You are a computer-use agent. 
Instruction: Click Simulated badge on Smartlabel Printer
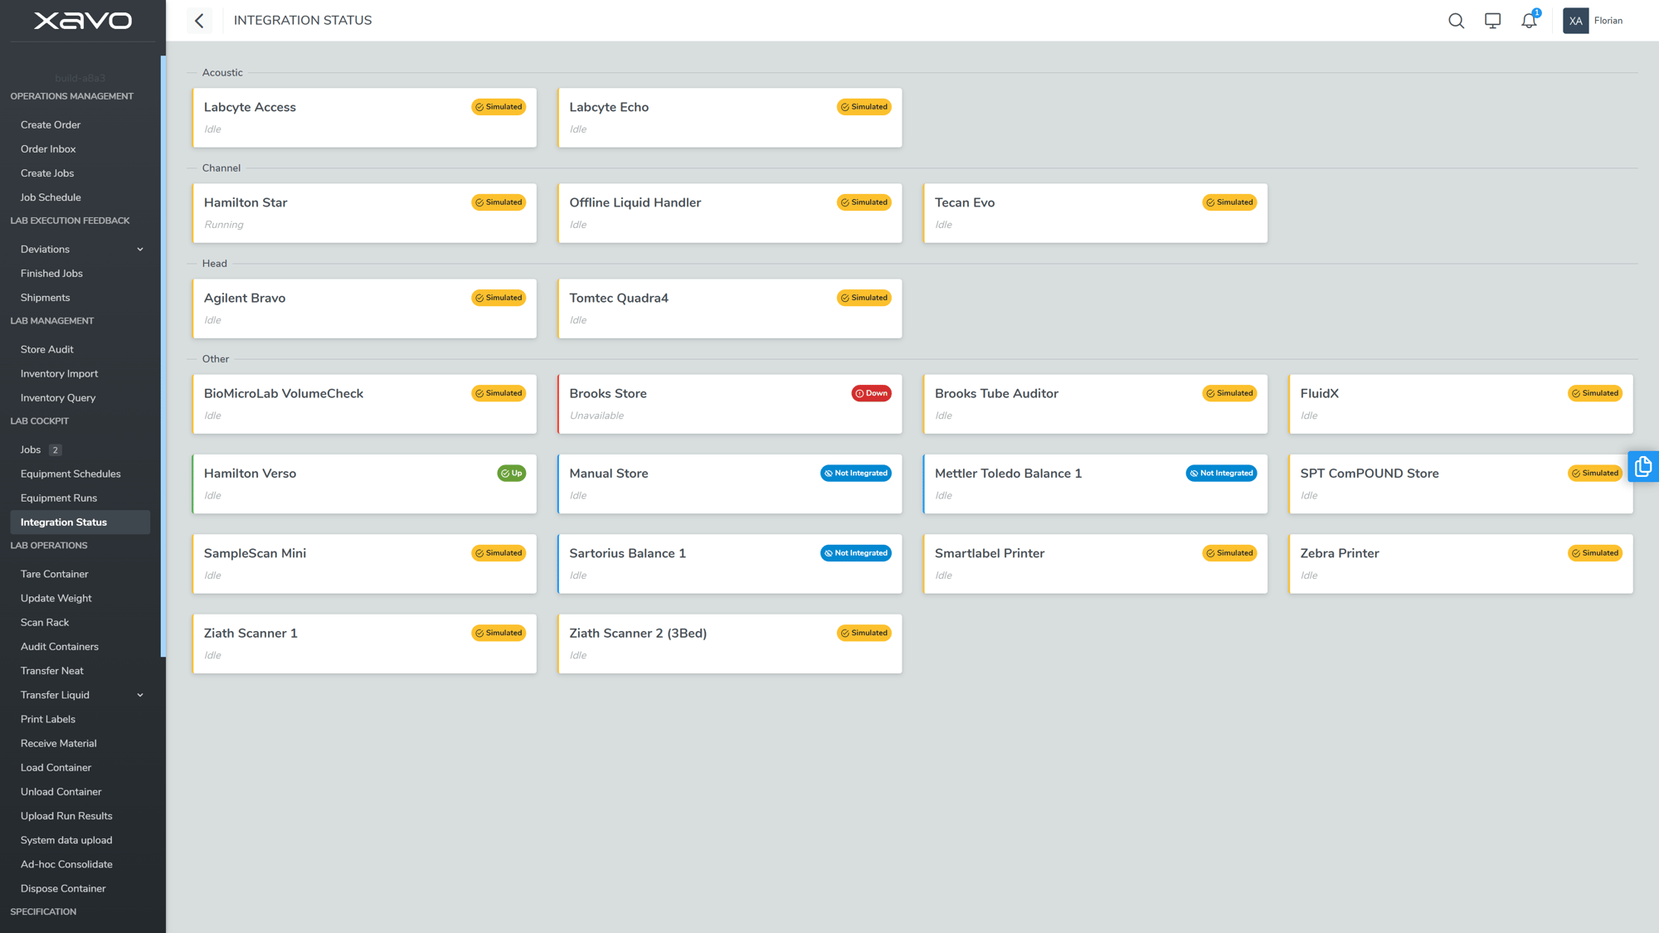(1229, 553)
